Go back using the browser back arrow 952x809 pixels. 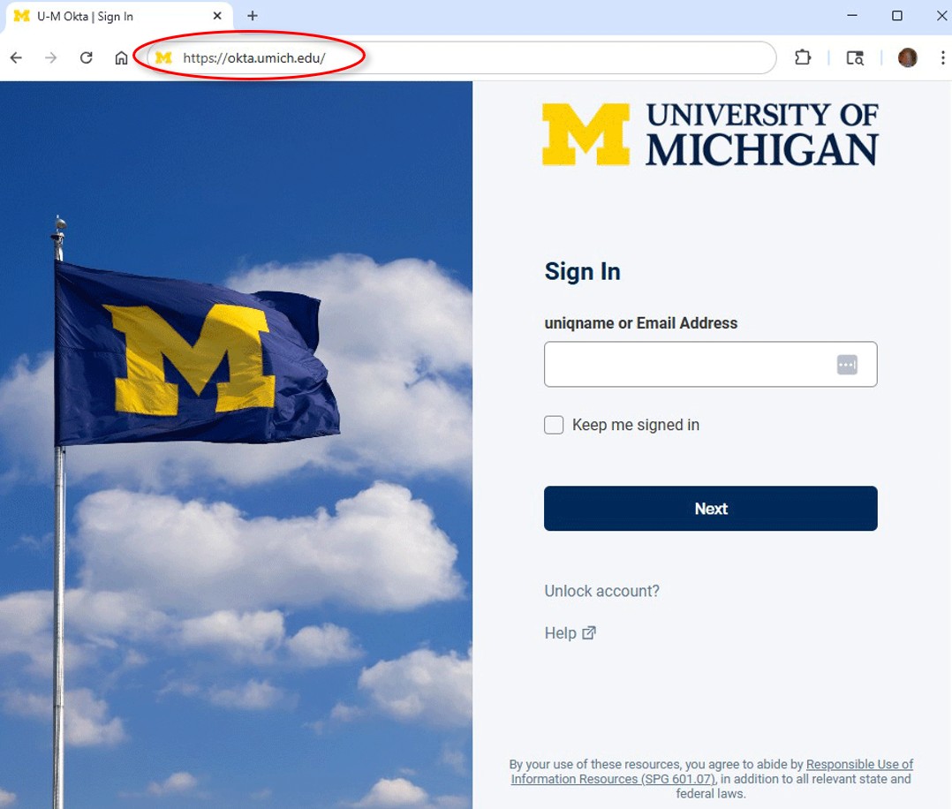coord(17,57)
